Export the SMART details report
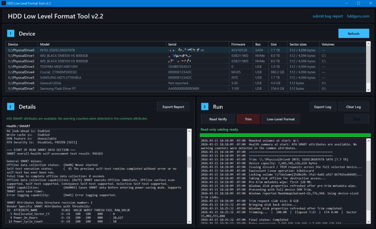Screen dimensions: 376x229 click(x=173, y=106)
